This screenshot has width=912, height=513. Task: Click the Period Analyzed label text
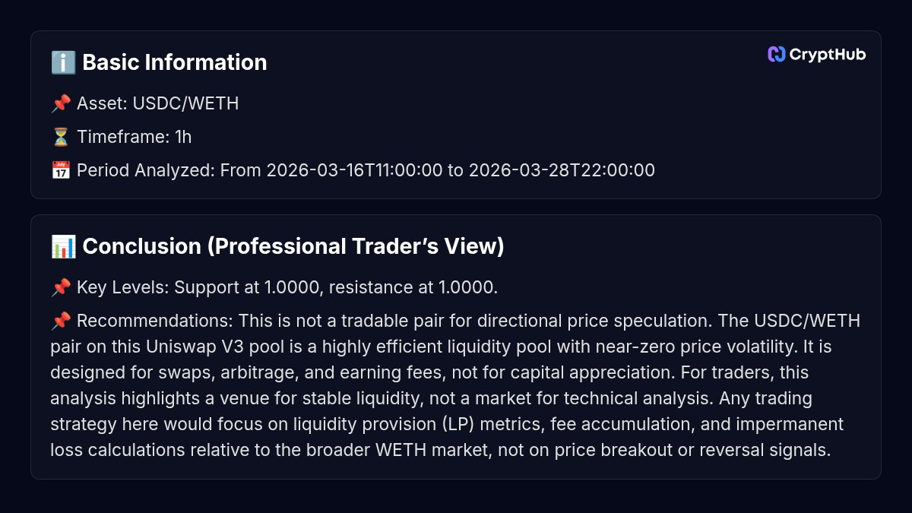(145, 170)
